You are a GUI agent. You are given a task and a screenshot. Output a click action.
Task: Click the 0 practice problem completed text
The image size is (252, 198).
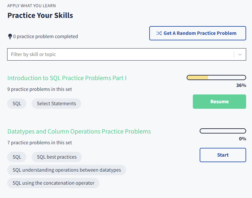46,36
